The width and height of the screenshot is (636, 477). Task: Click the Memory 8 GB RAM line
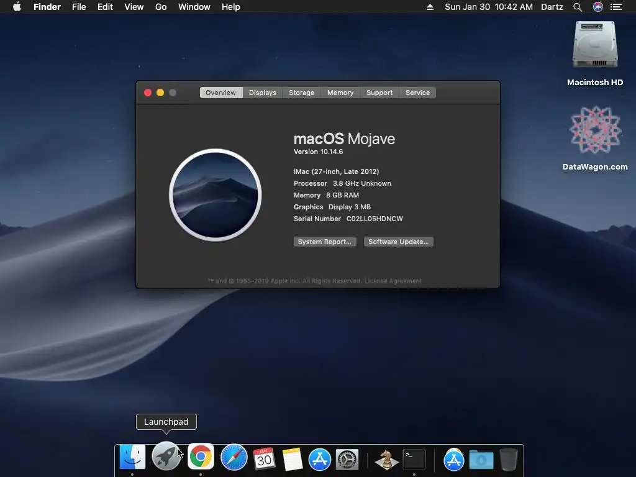click(326, 195)
